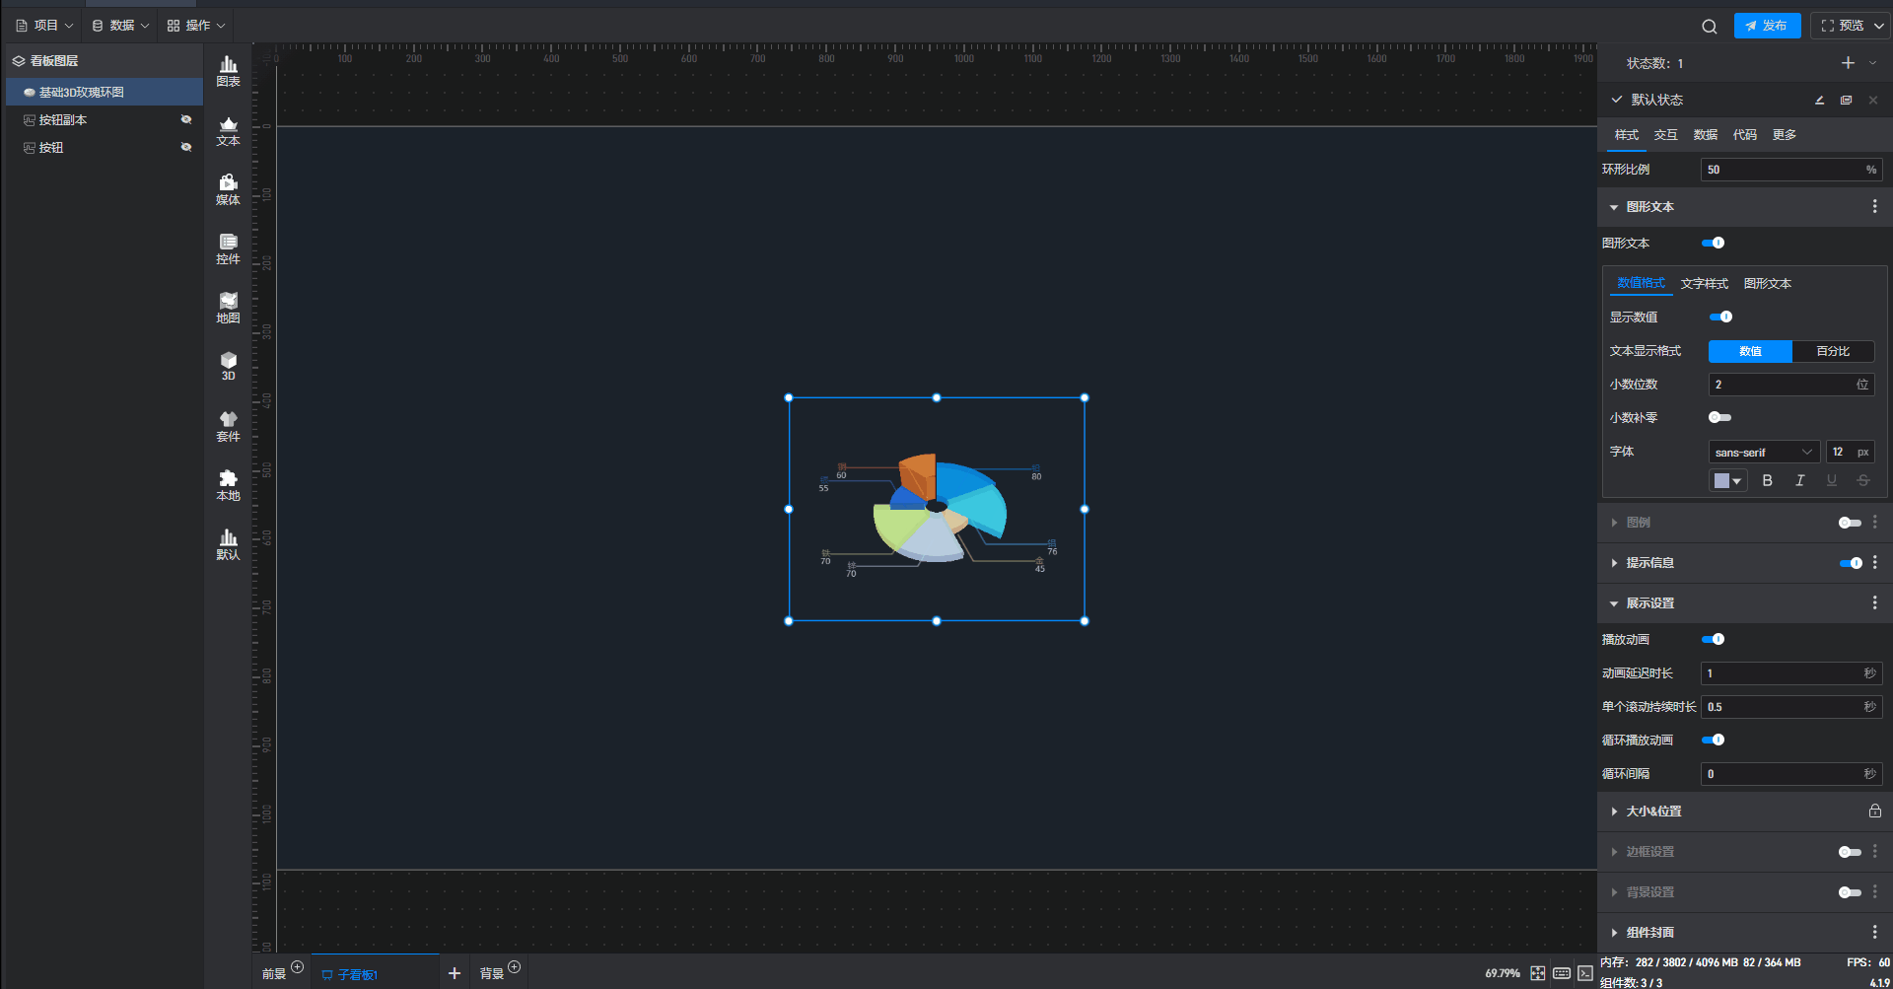Click the 环形比例 input field
Viewport: 1893px width, 989px height.
click(x=1783, y=170)
